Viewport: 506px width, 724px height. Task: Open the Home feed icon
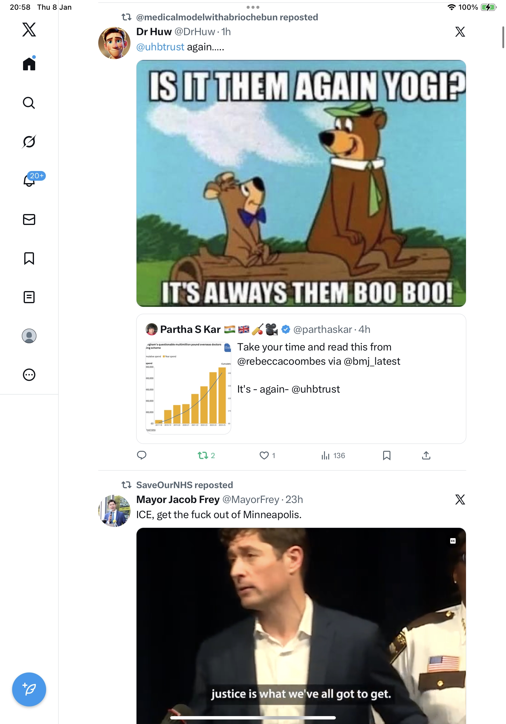pos(29,64)
